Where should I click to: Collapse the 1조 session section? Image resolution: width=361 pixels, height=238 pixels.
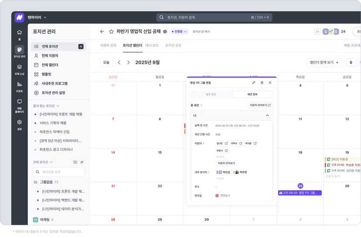coord(267,115)
